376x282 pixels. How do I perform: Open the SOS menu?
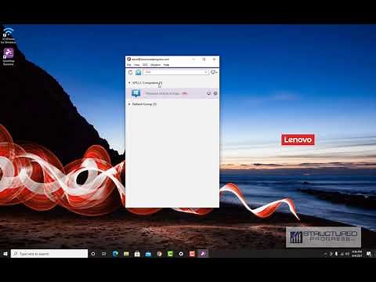145,65
